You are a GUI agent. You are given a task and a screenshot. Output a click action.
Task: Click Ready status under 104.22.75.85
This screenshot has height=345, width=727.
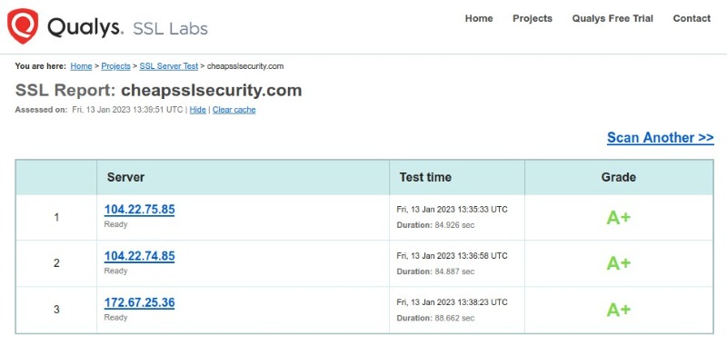point(115,224)
